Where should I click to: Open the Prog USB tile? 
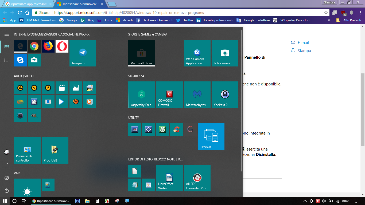(x=55, y=150)
